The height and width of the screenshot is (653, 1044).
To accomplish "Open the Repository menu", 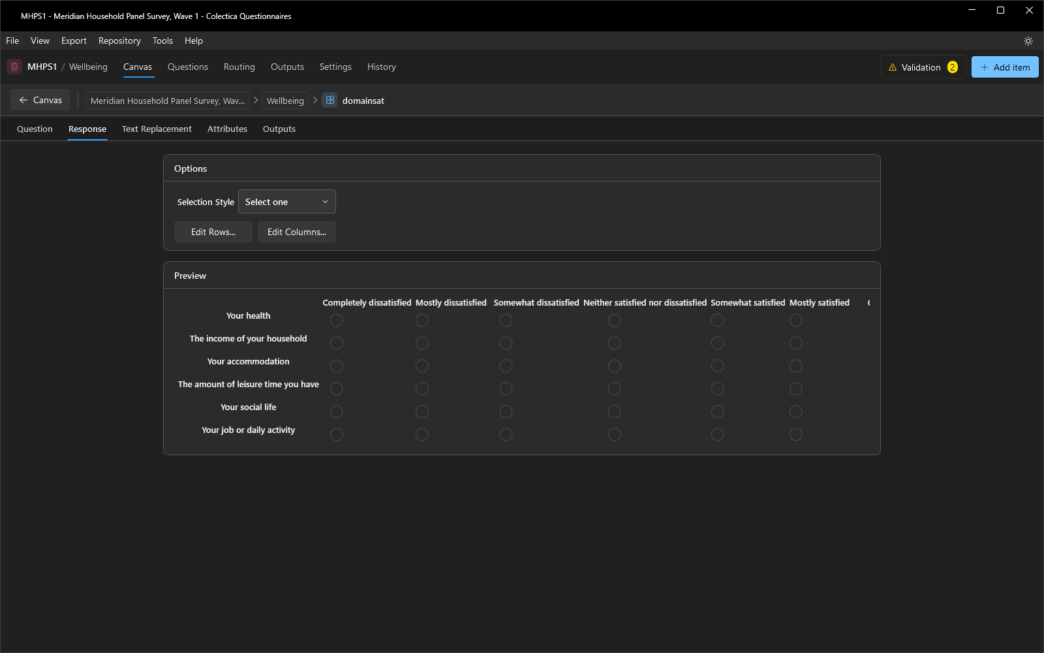I will (x=119, y=40).
